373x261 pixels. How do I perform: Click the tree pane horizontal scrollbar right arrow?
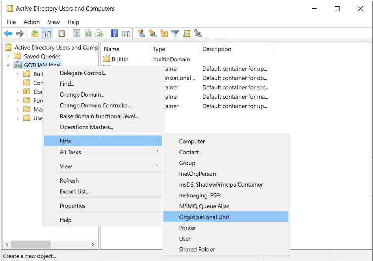[93, 244]
